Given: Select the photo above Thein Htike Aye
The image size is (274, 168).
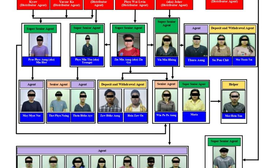Looking at the screenshot, I should (x=83, y=100).
